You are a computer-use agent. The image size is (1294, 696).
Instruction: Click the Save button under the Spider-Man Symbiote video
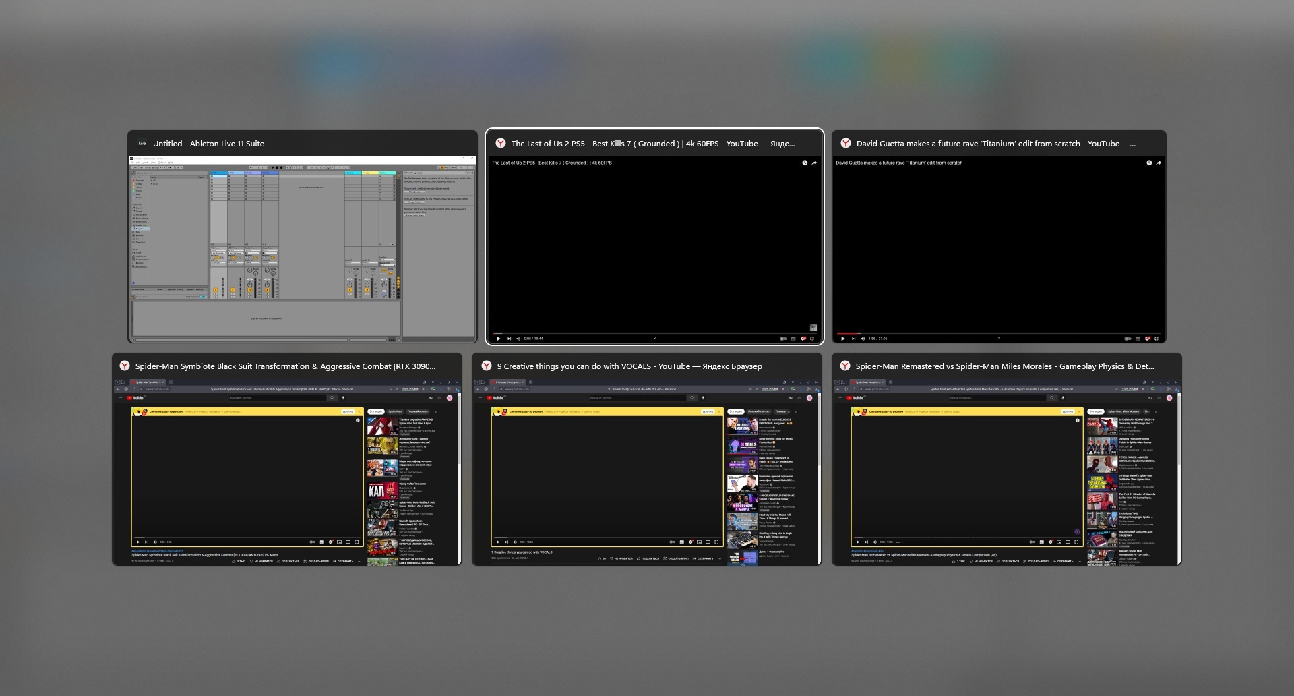343,561
